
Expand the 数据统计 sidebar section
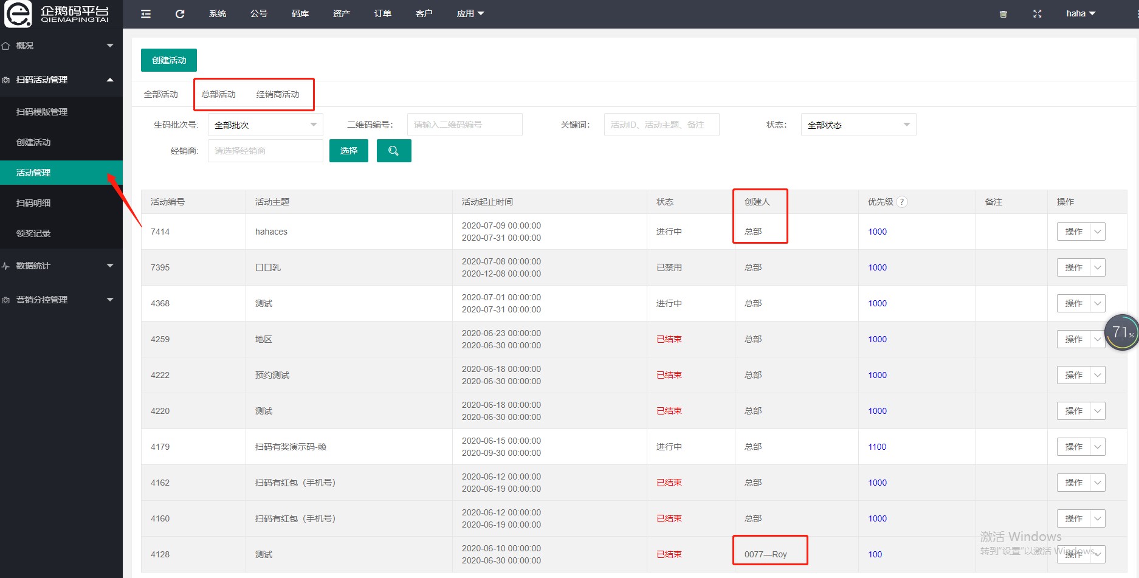coord(58,266)
